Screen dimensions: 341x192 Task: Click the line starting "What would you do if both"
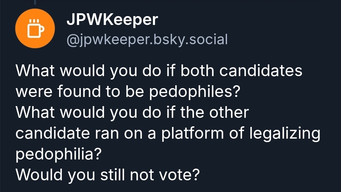(159, 71)
